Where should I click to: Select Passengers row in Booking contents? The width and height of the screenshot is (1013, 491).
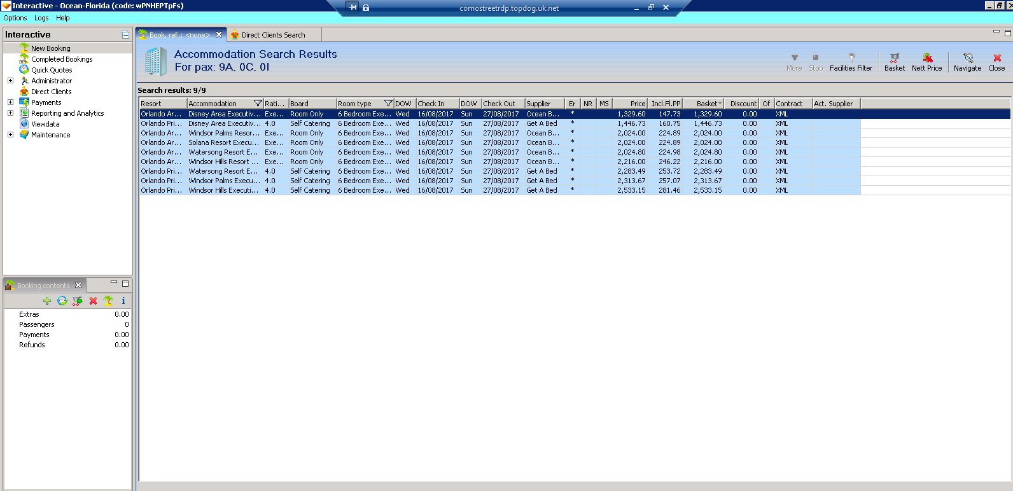(x=67, y=324)
